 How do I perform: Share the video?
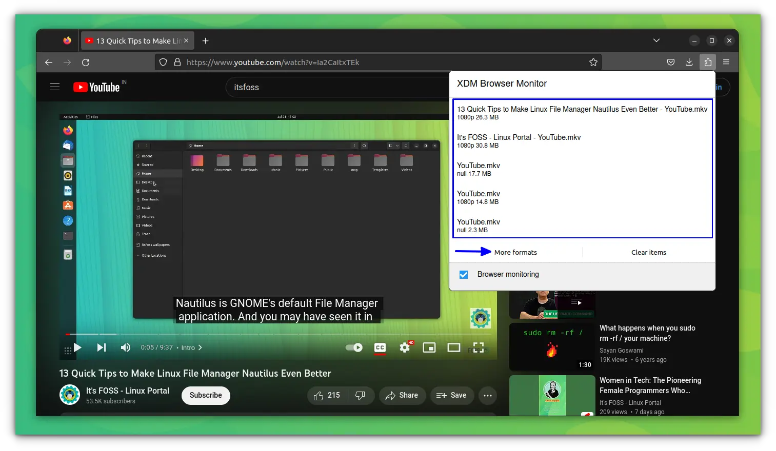click(x=402, y=395)
